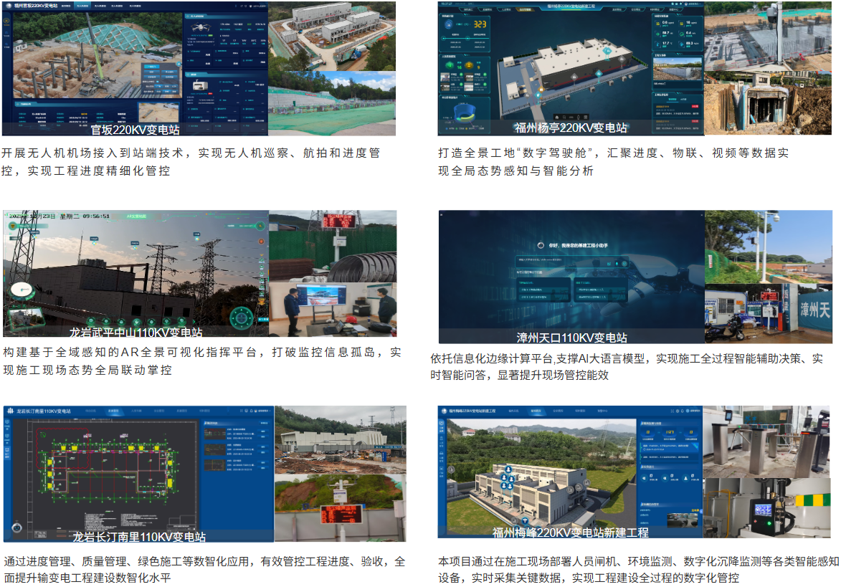The height and width of the screenshot is (587, 841).
Task: Open photo of two men at display screen
Action: [333, 310]
